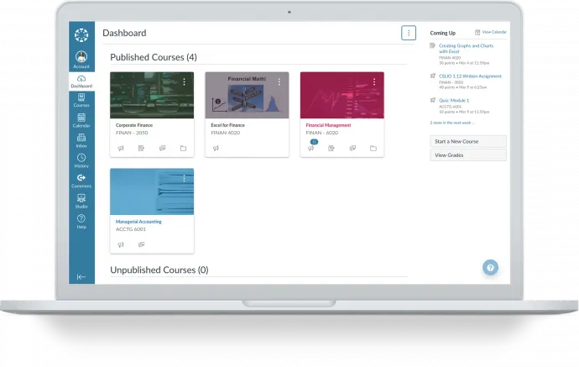Open Managerial Accounting card options menu
This screenshot has width=579, height=367.
point(184,179)
